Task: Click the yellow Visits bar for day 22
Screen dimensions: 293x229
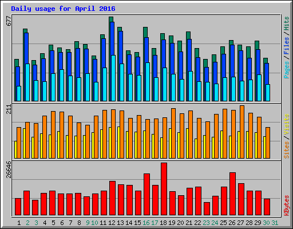Action: (x=196, y=148)
